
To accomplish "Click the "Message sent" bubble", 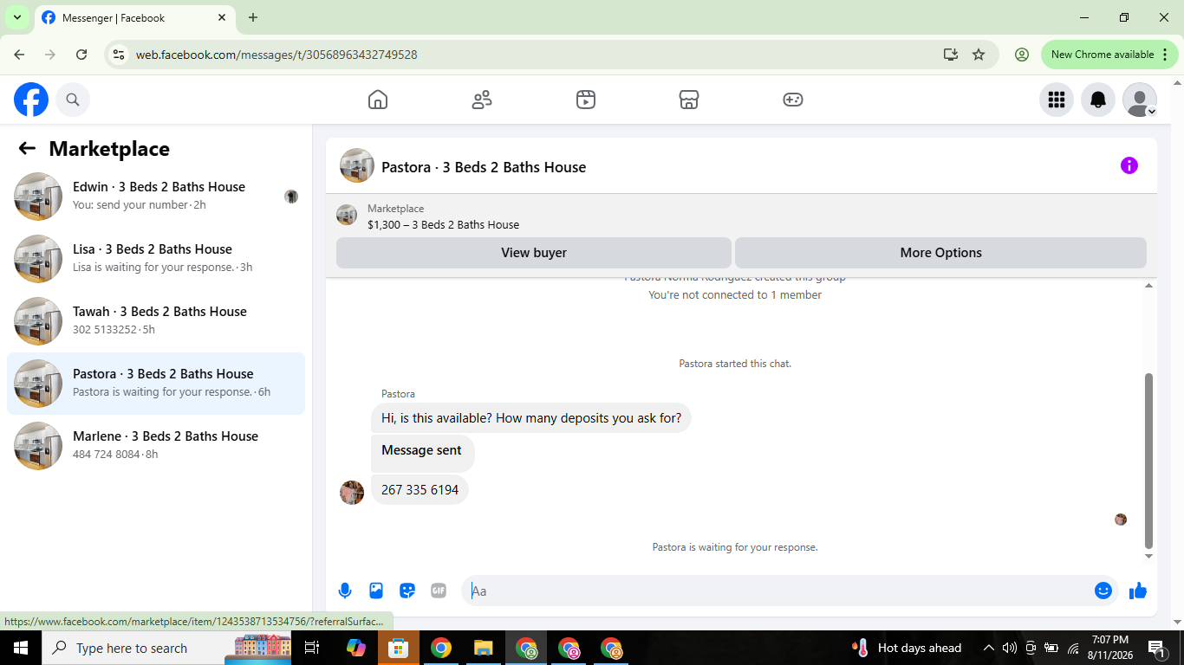I will 422,453.
